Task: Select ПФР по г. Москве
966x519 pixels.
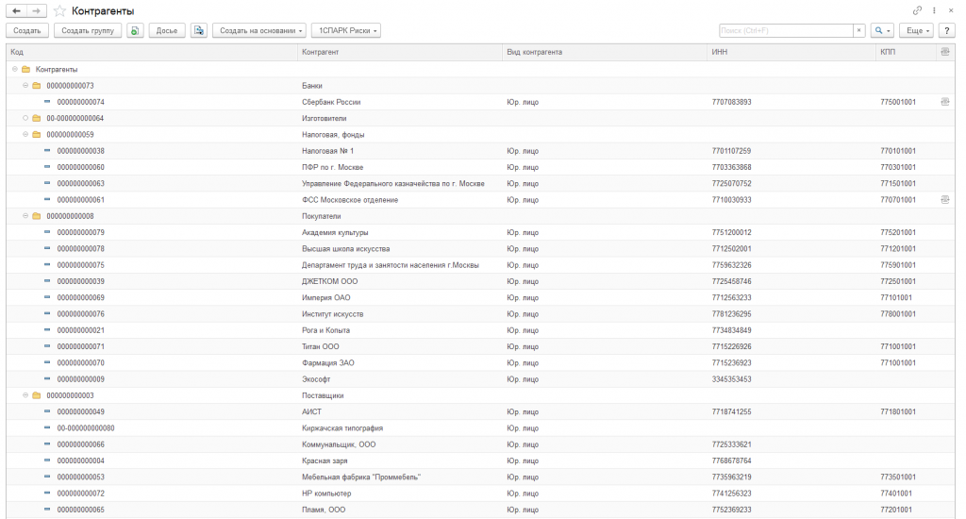Action: [480, 167]
